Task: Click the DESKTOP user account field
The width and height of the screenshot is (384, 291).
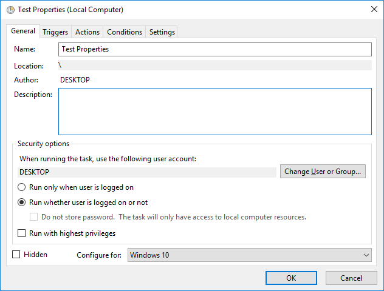Action: (x=148, y=172)
